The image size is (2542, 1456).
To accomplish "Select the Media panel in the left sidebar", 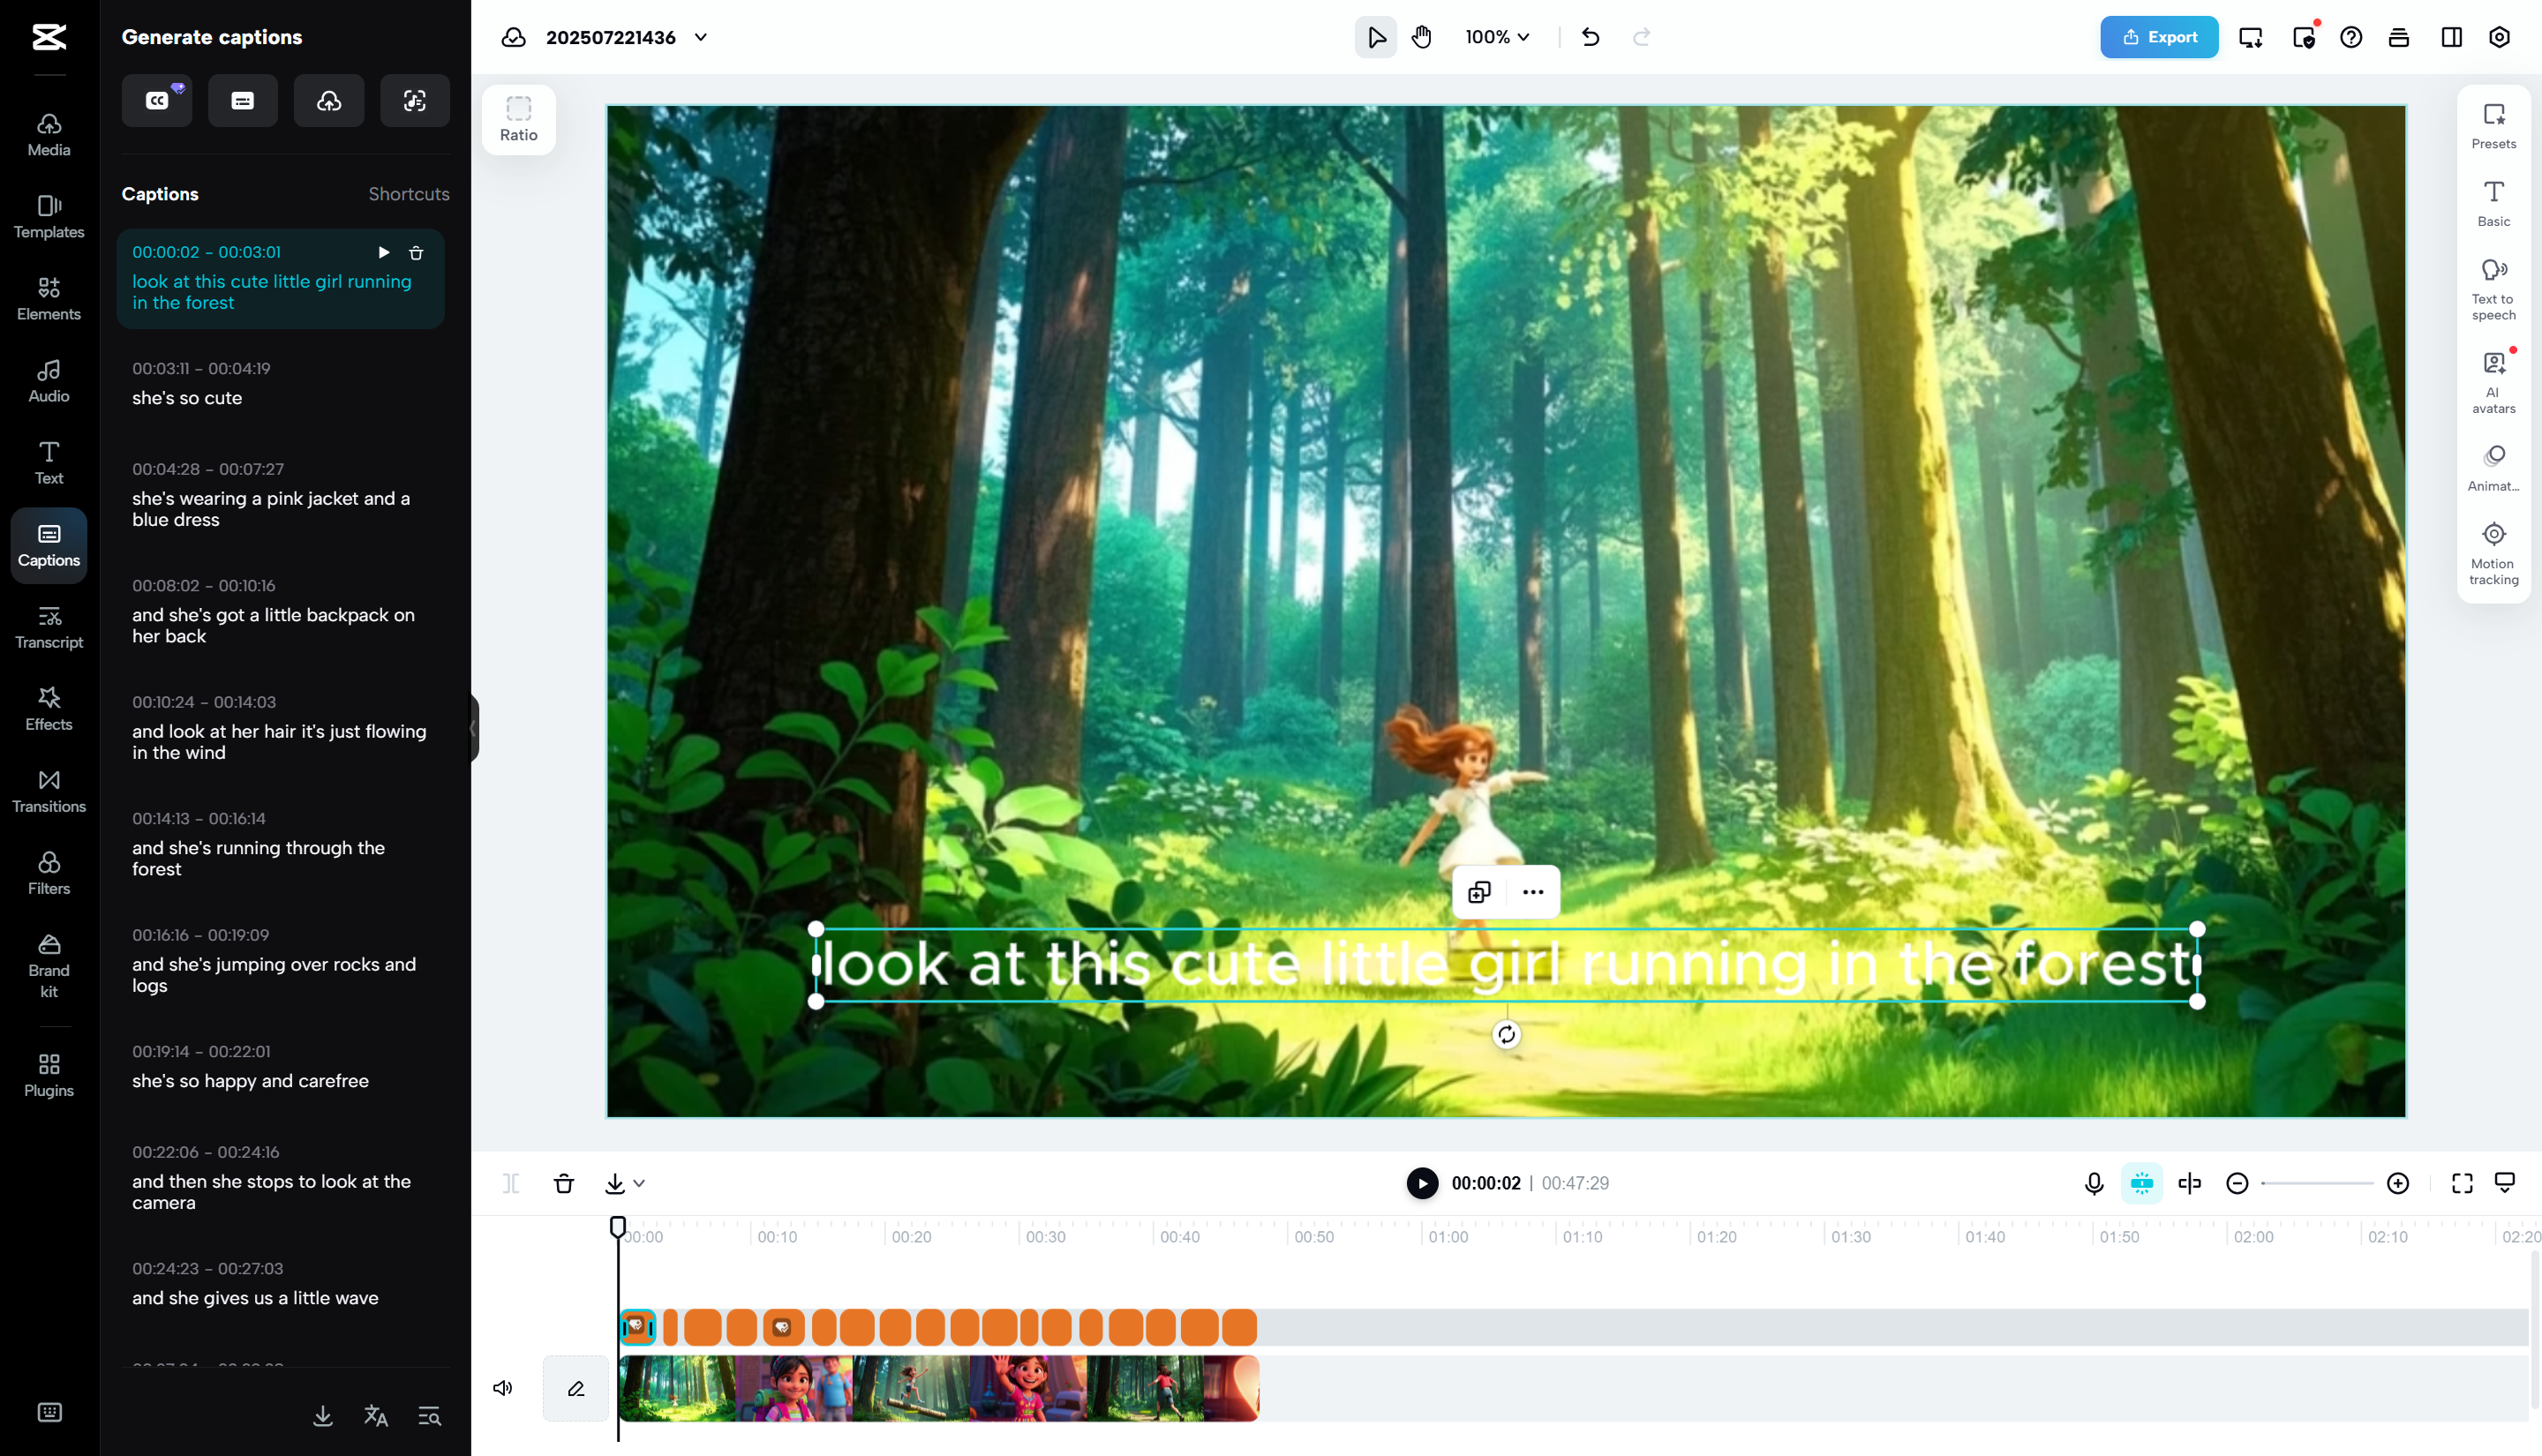I will pyautogui.click(x=48, y=135).
